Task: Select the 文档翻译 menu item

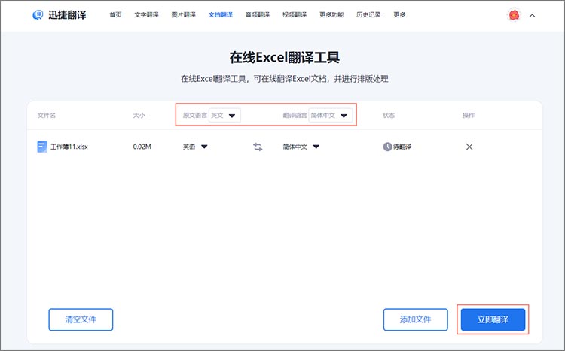Action: (x=221, y=15)
